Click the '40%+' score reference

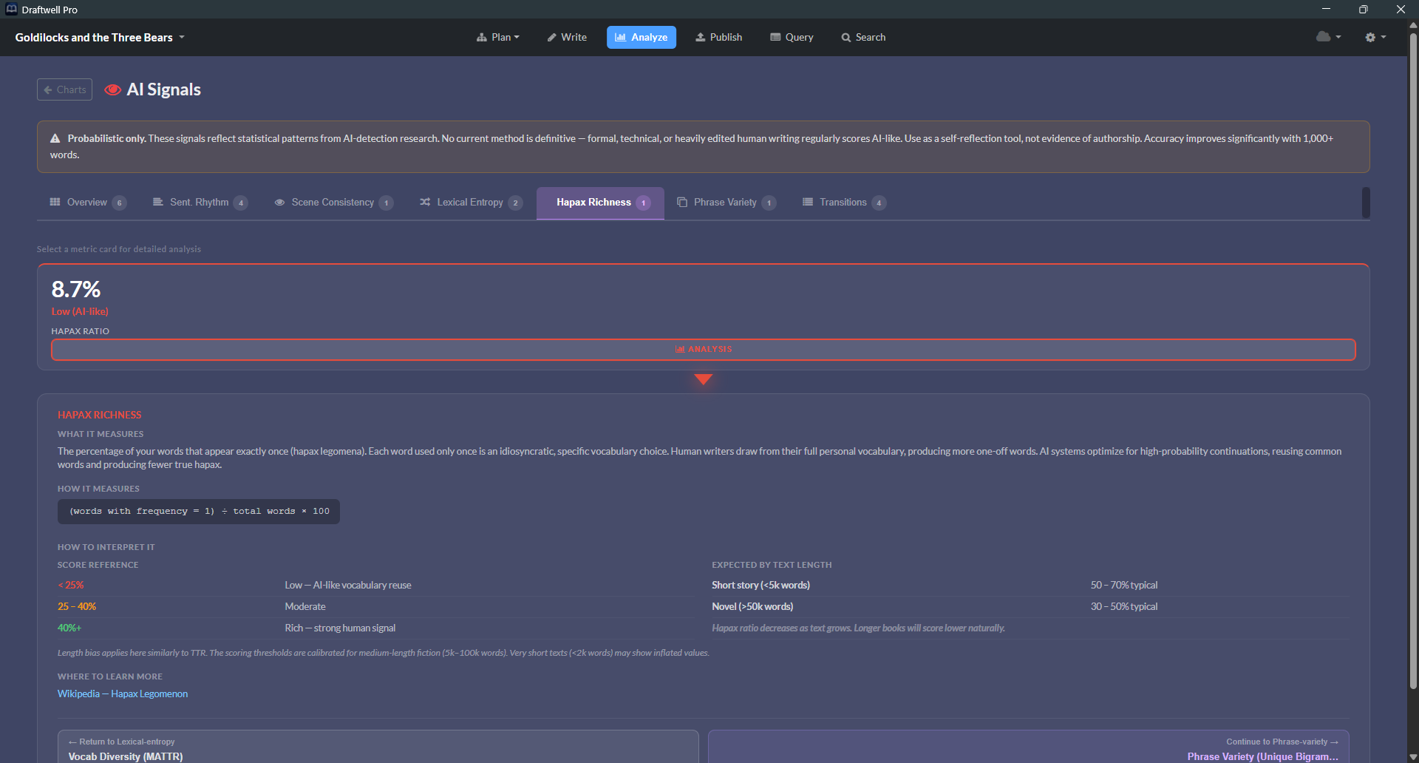(x=69, y=628)
